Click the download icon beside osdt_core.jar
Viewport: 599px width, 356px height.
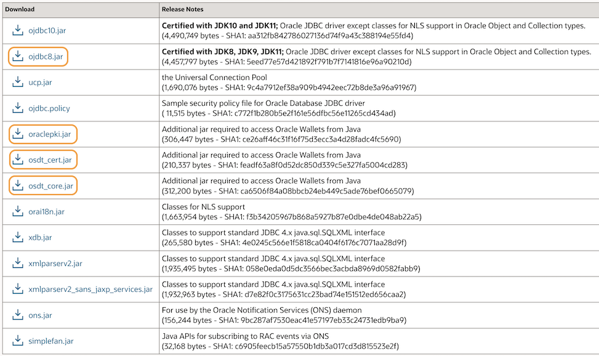[x=18, y=185]
